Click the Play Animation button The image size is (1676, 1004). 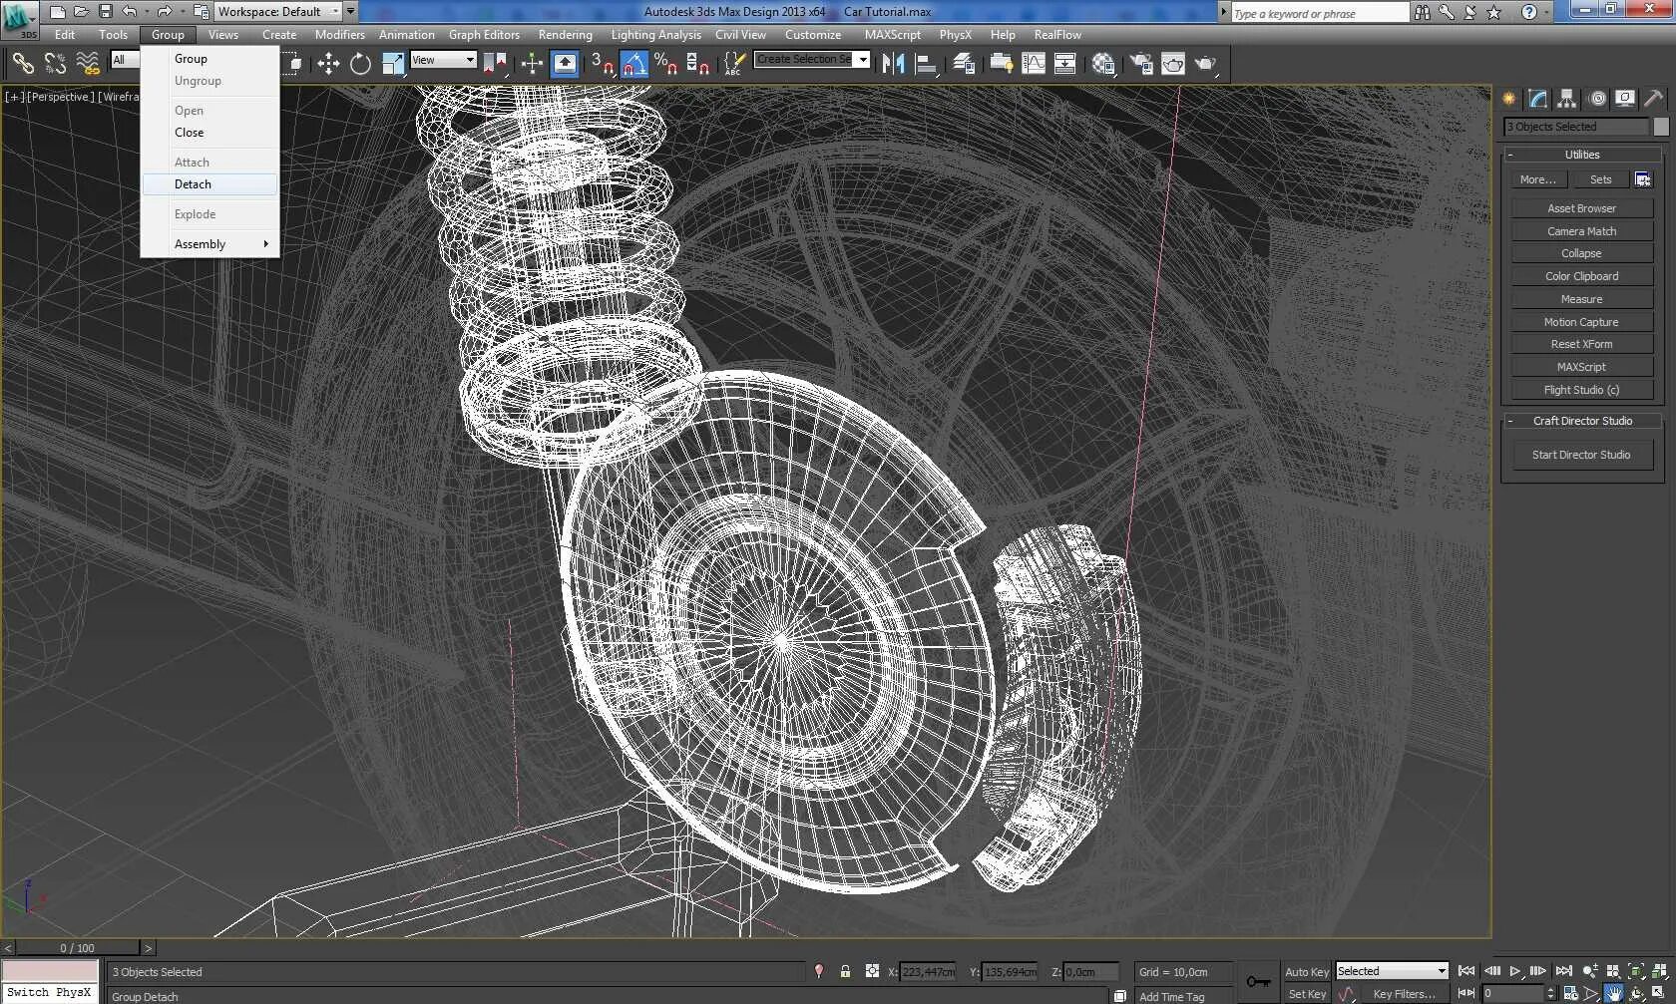(1515, 971)
